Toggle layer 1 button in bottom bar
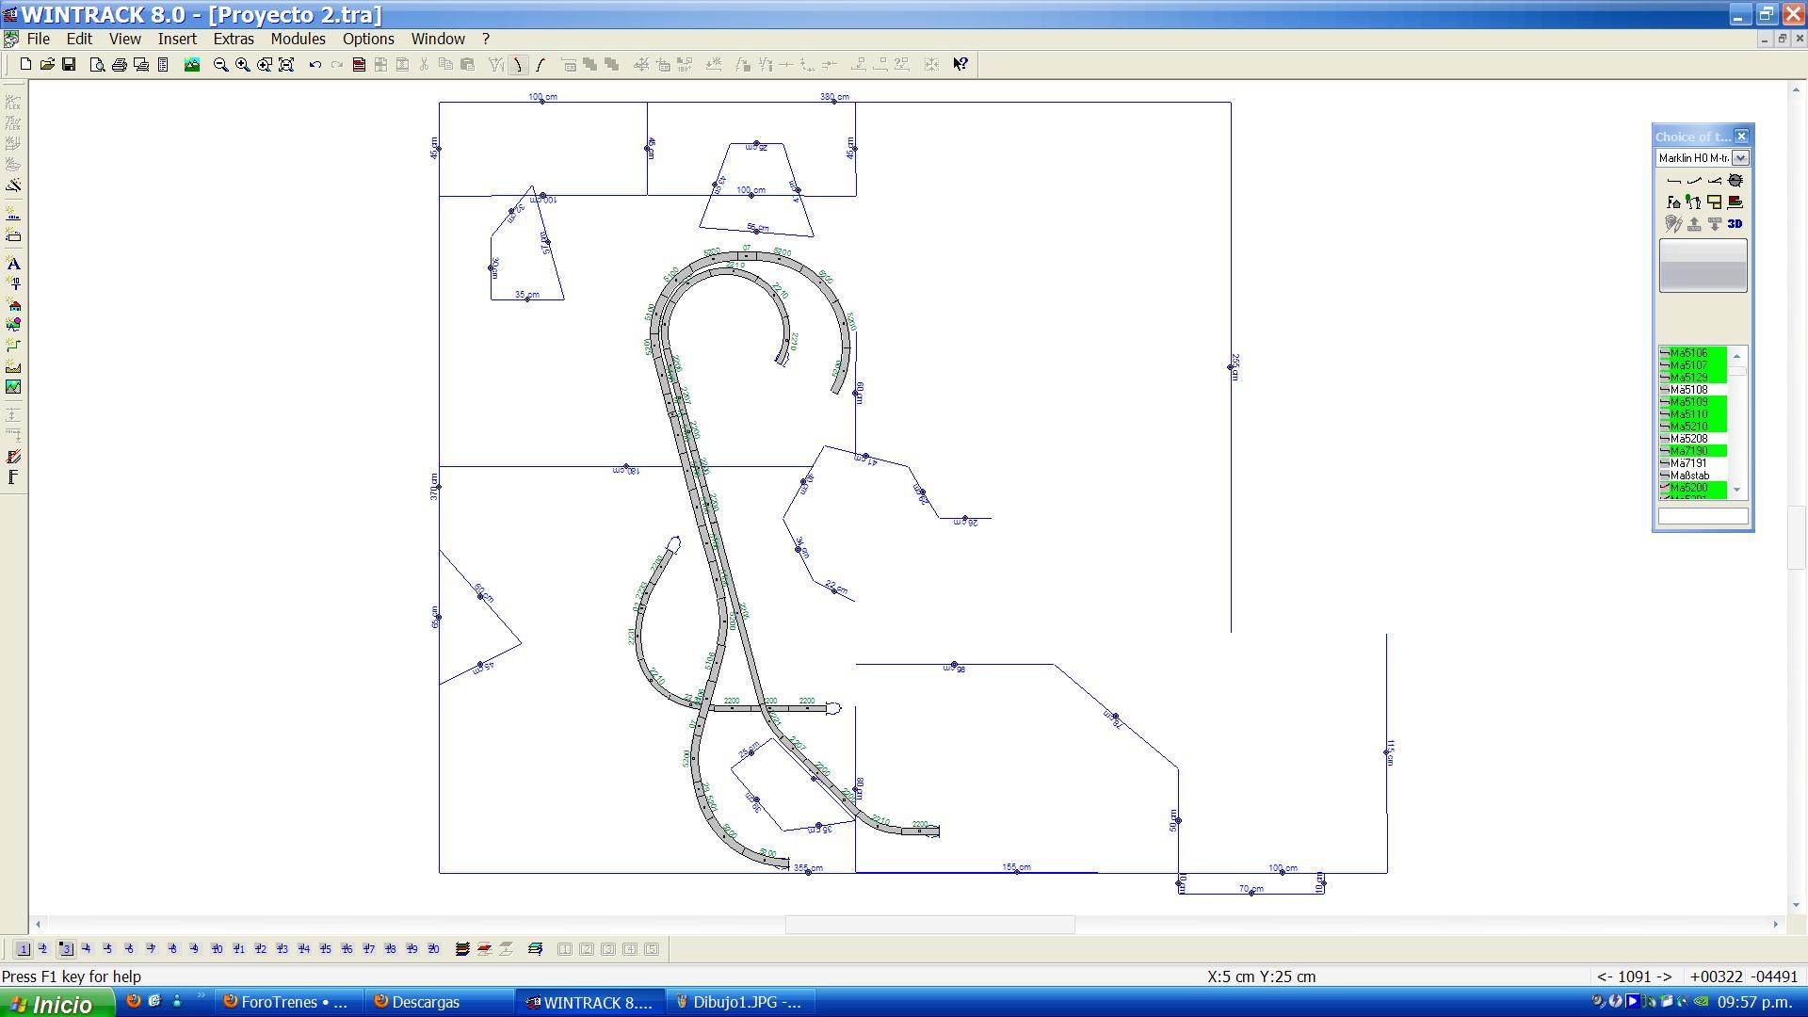 tap(23, 949)
